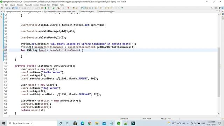
Task: Click the 44 : 25 : 1417 cursor position
Action: coord(166,119)
